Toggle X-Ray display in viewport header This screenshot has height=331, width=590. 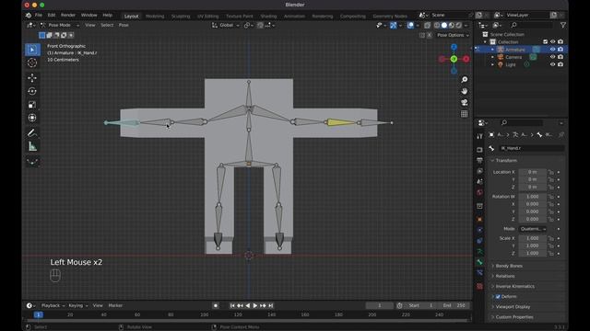pyautogui.click(x=427, y=25)
